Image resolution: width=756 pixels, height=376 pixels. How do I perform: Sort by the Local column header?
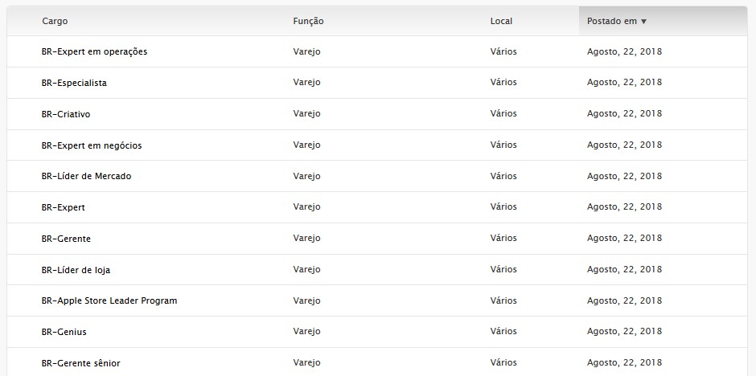tap(501, 21)
